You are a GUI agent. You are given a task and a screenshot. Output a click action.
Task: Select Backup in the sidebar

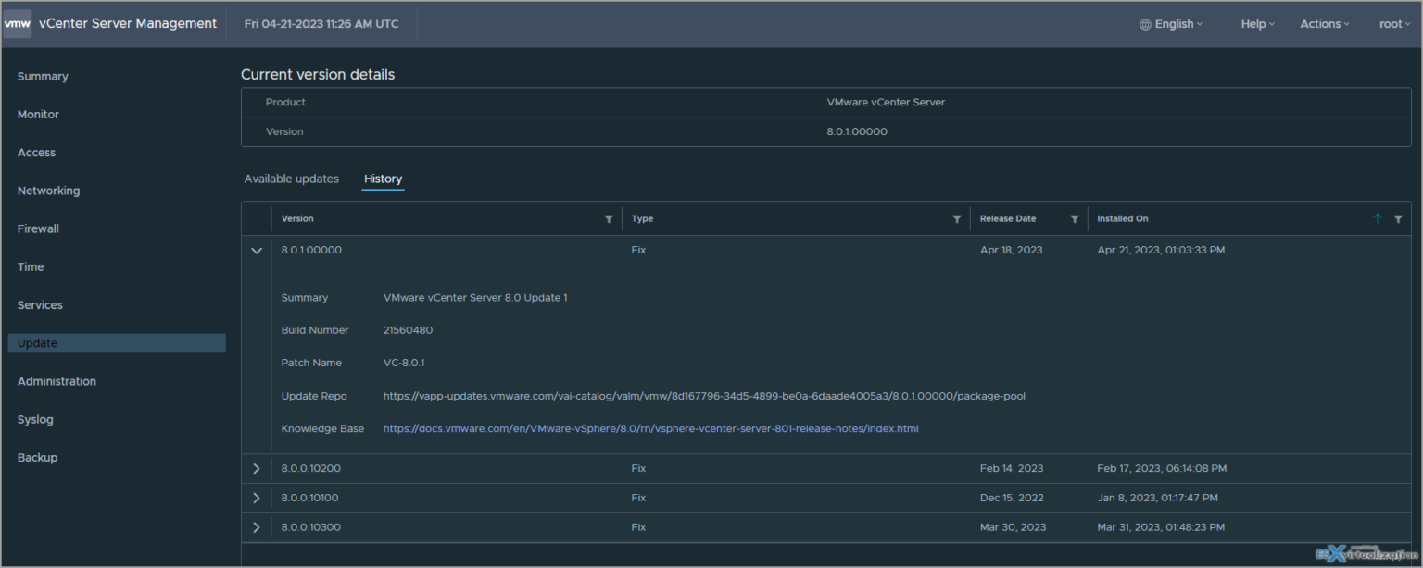pyautogui.click(x=37, y=457)
